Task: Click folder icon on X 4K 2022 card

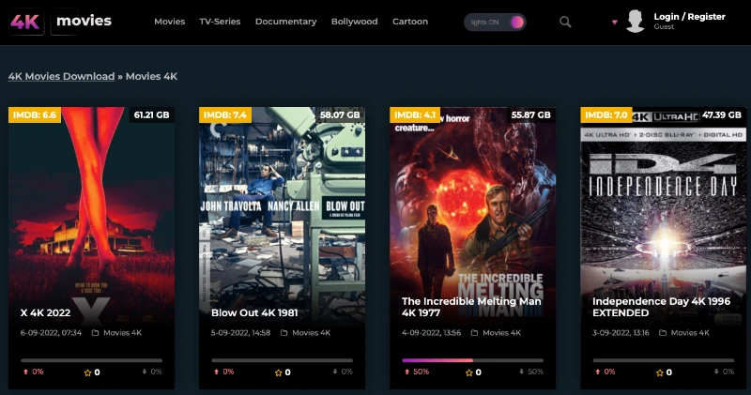Action: coord(95,333)
